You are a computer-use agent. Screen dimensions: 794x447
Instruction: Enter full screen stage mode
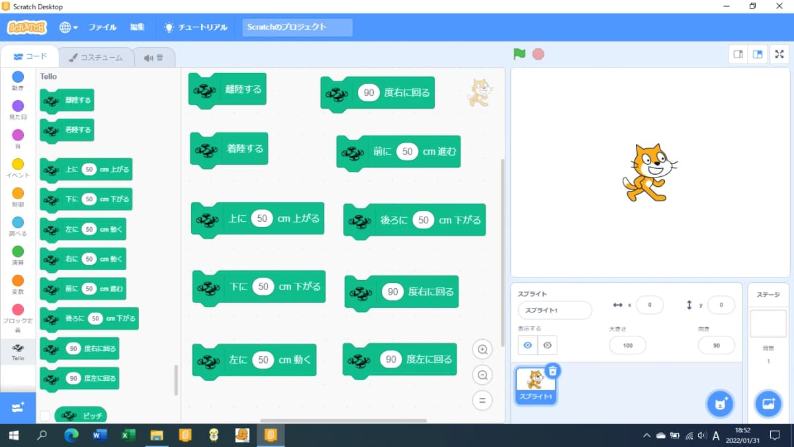pyautogui.click(x=779, y=54)
